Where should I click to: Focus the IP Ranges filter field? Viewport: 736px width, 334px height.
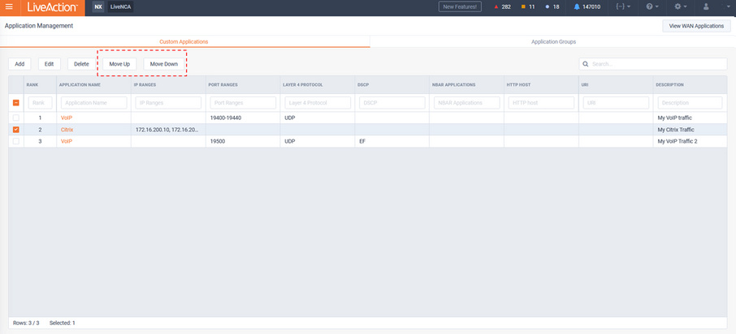[168, 103]
